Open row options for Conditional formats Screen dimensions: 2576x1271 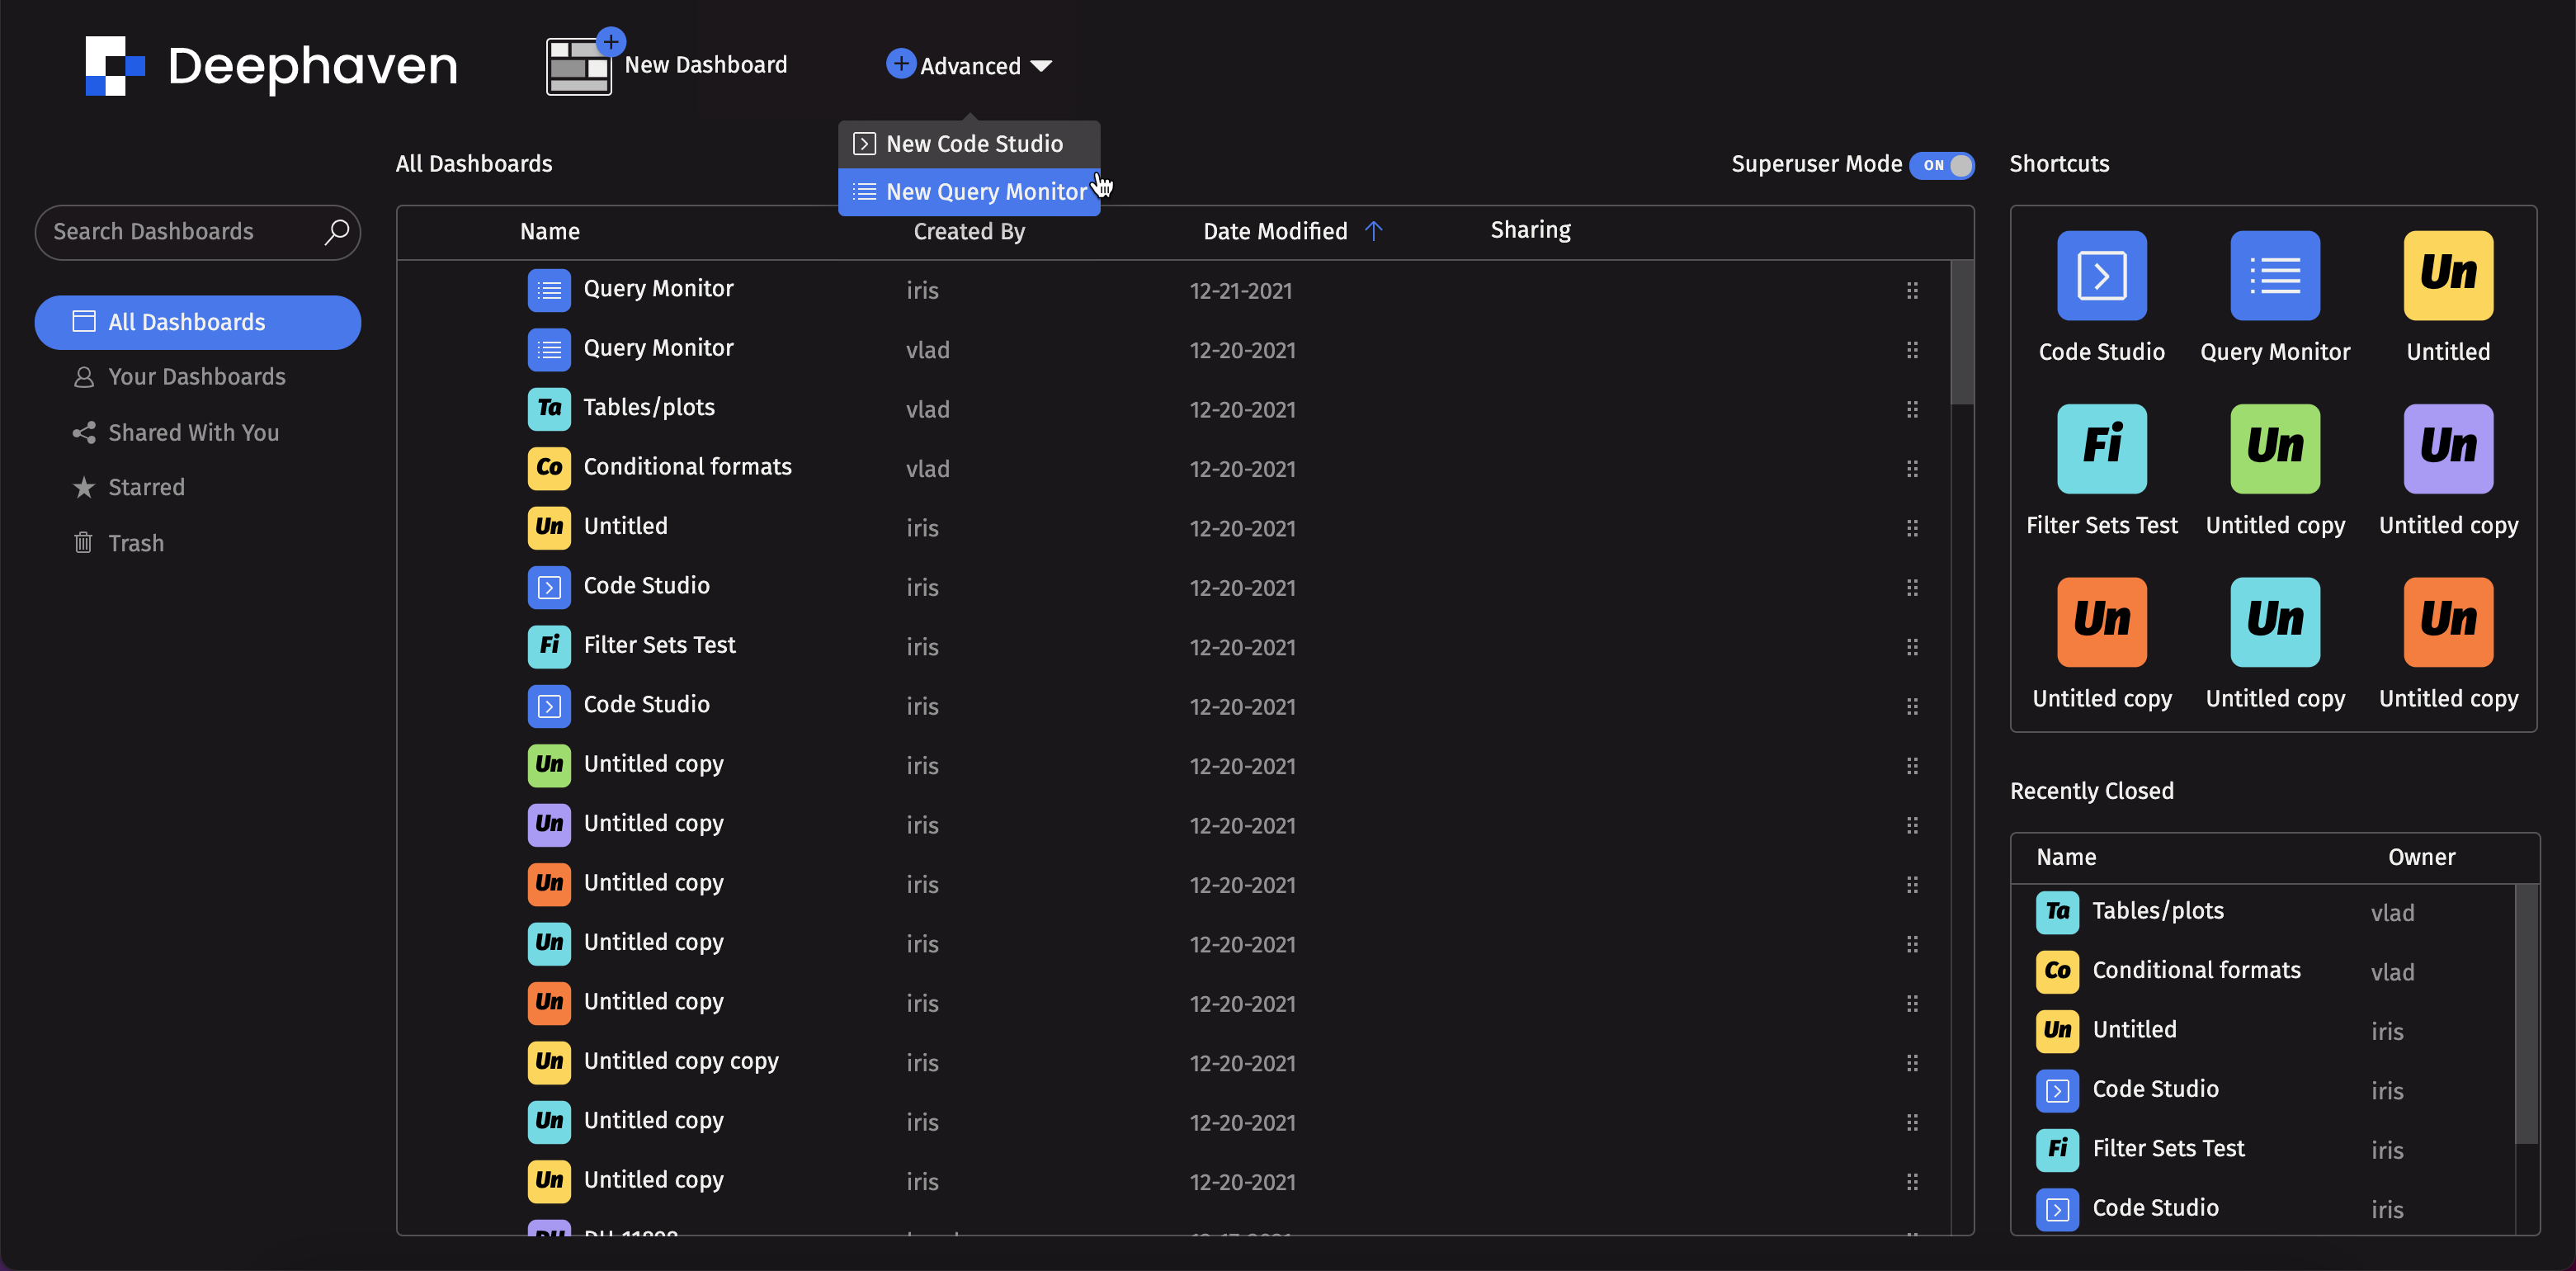click(x=1911, y=469)
